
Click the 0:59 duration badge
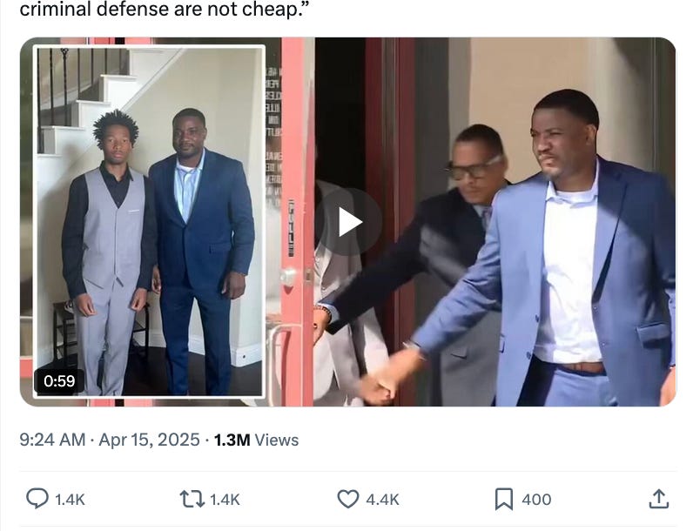click(59, 380)
